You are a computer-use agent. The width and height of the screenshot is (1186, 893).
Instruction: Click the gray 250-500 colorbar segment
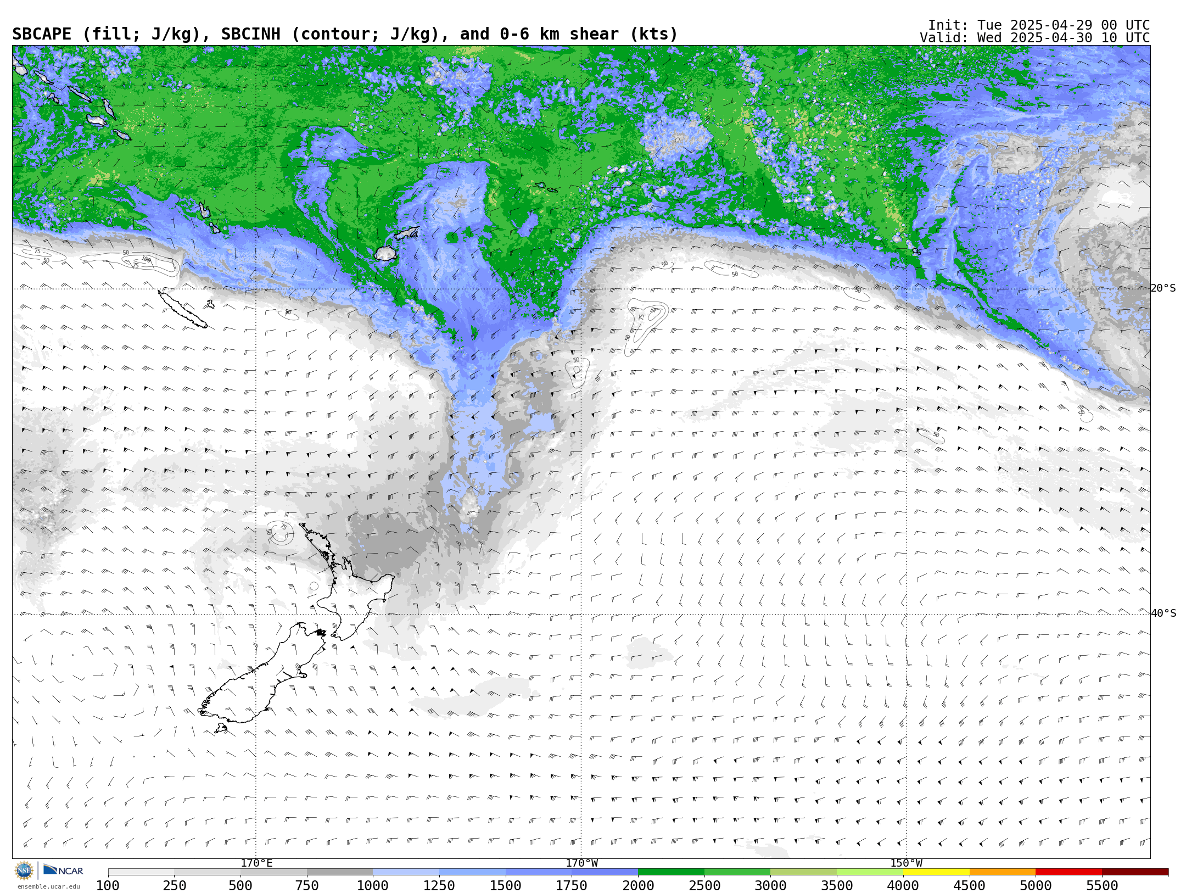click(x=208, y=872)
